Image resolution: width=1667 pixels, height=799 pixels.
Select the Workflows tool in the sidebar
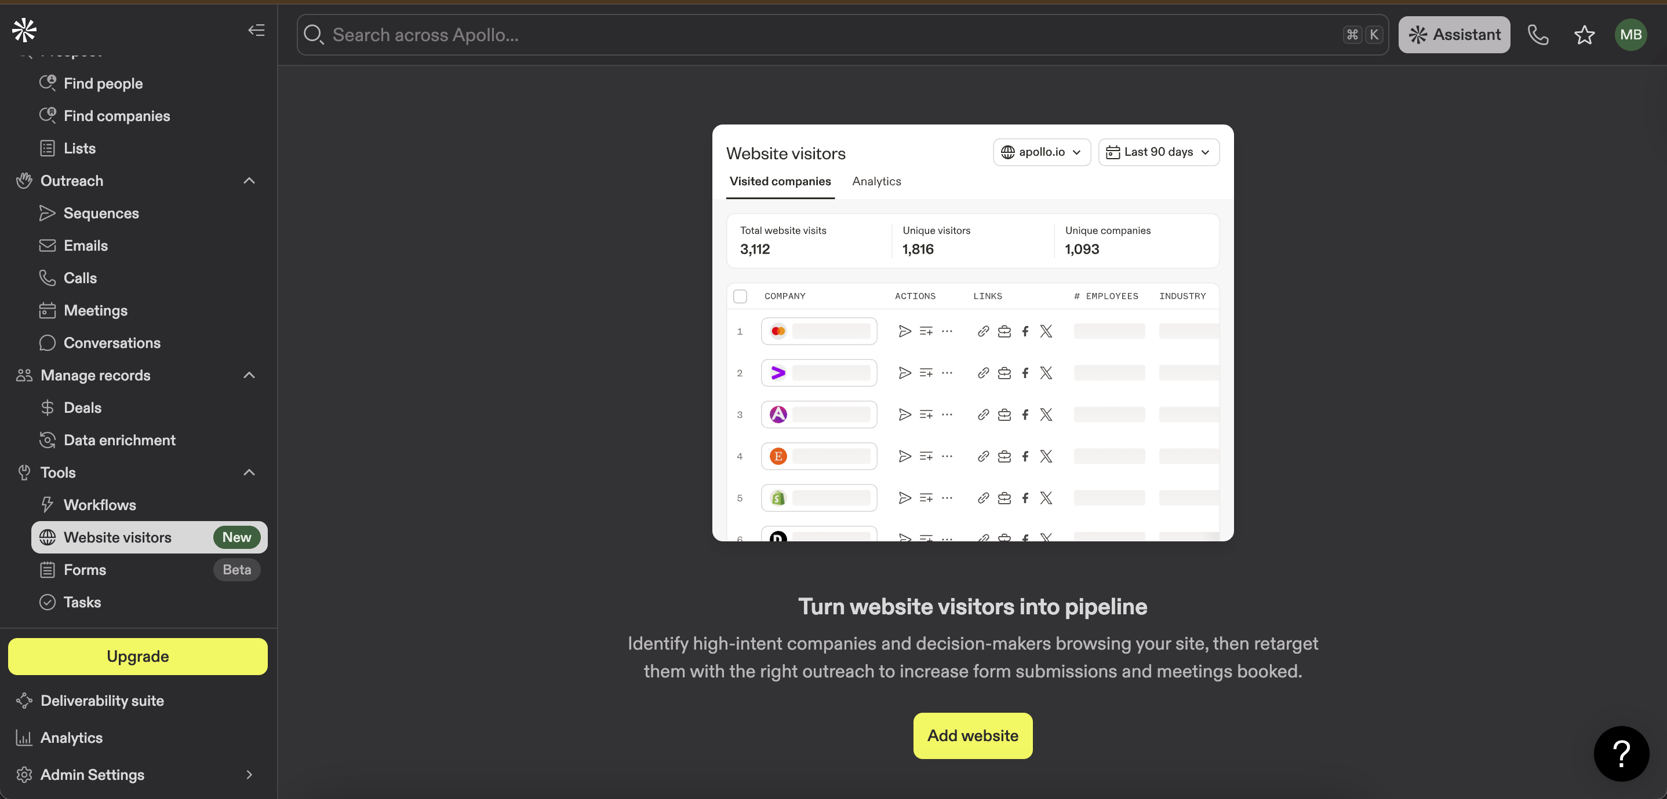[100, 505]
